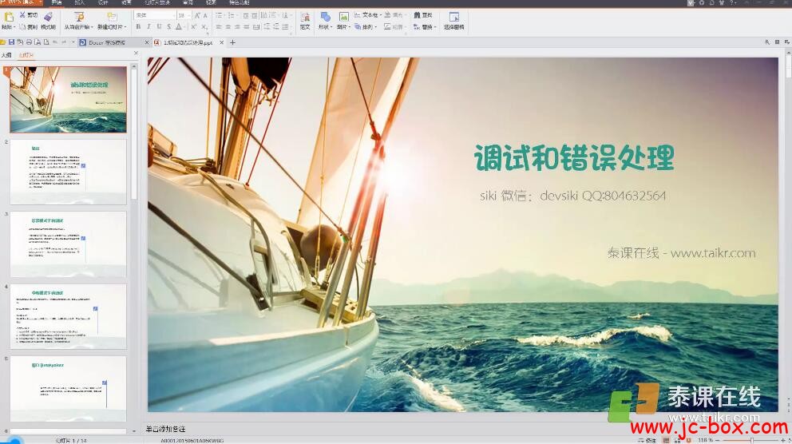The image size is (792, 444).
Task: Close the Docer template document tab
Action: 147,42
